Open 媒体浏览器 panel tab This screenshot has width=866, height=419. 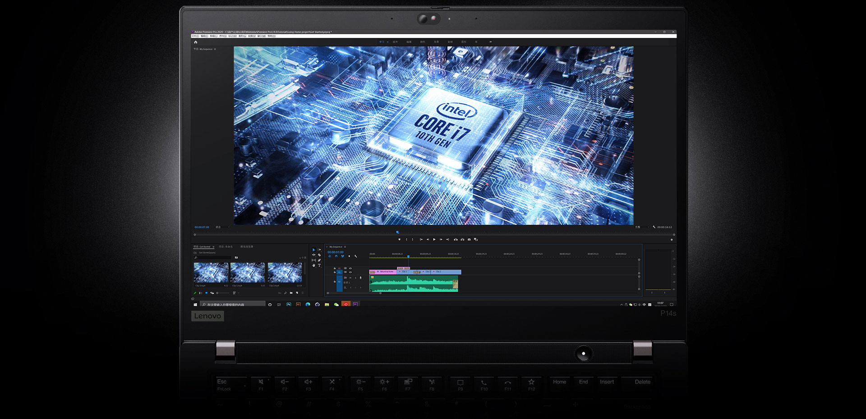coord(247,246)
